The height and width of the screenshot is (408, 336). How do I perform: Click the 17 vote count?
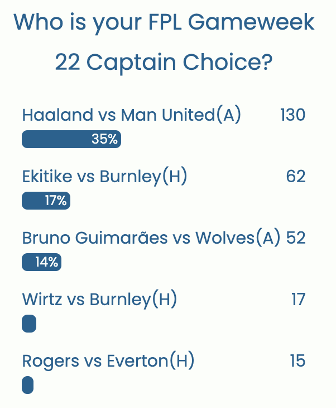(x=298, y=300)
